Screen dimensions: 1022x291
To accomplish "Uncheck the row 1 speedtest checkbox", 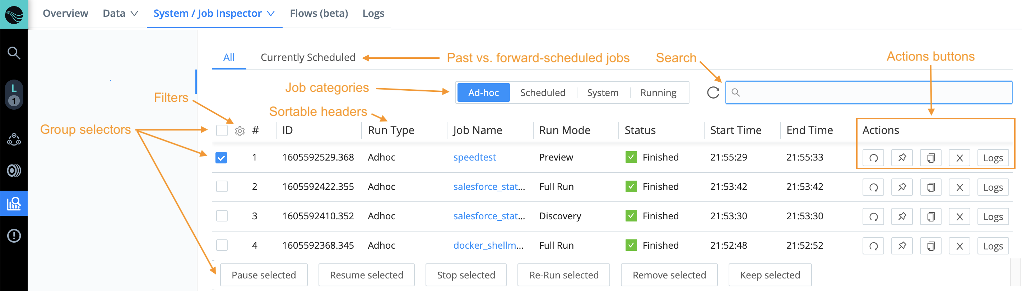I will pos(221,158).
